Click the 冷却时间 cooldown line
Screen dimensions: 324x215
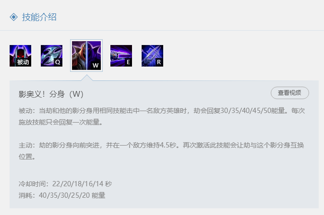coord(65,184)
